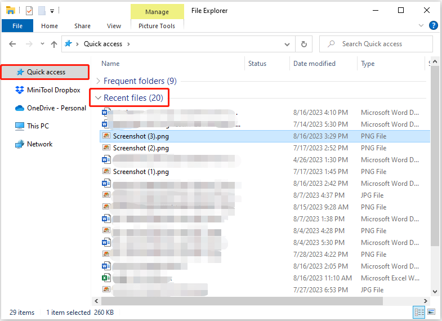Click the Screenshot (3).png image icon
The width and height of the screenshot is (442, 321).
pos(106,136)
